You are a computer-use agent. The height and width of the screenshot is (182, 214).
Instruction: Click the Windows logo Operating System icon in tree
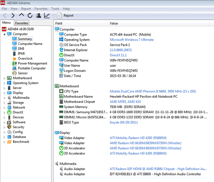click(9, 83)
